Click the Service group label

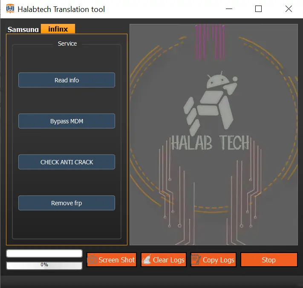(67, 44)
